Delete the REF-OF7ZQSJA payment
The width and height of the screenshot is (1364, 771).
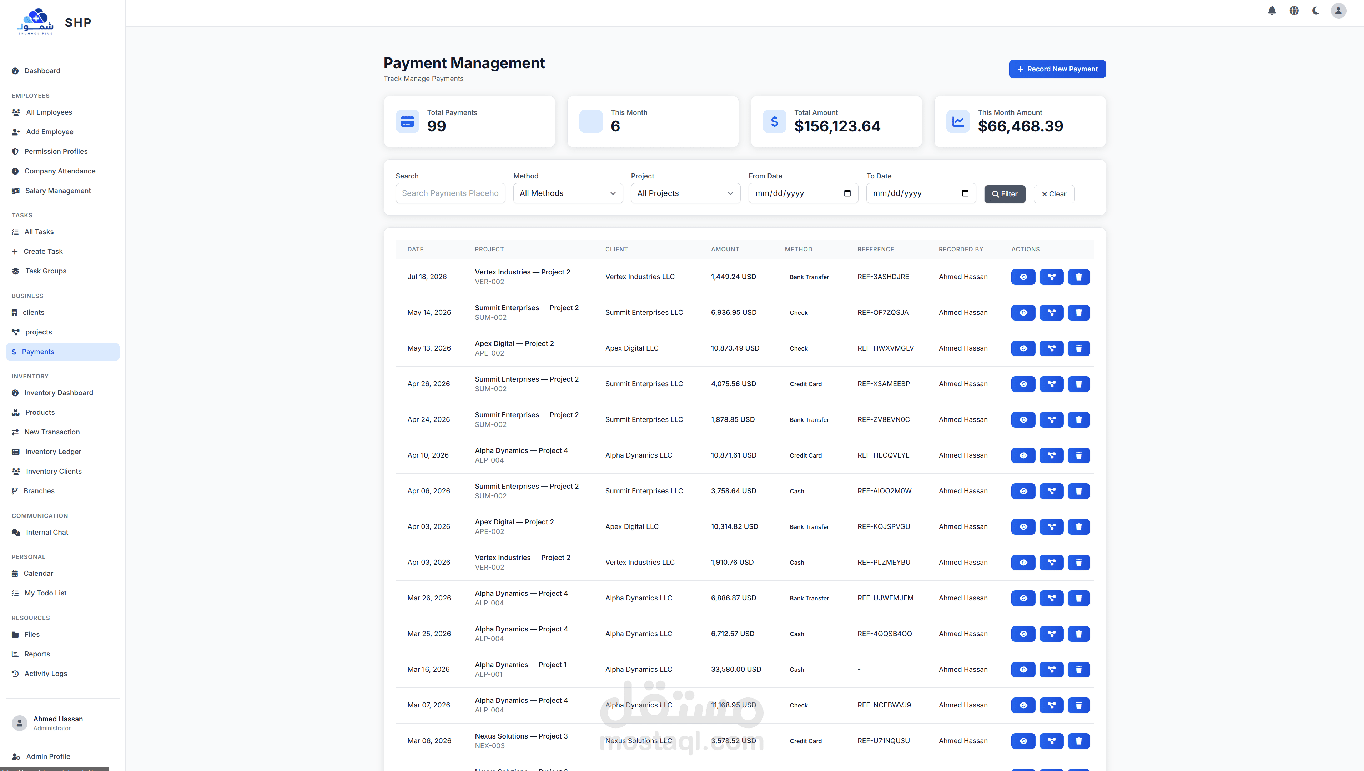(x=1078, y=312)
